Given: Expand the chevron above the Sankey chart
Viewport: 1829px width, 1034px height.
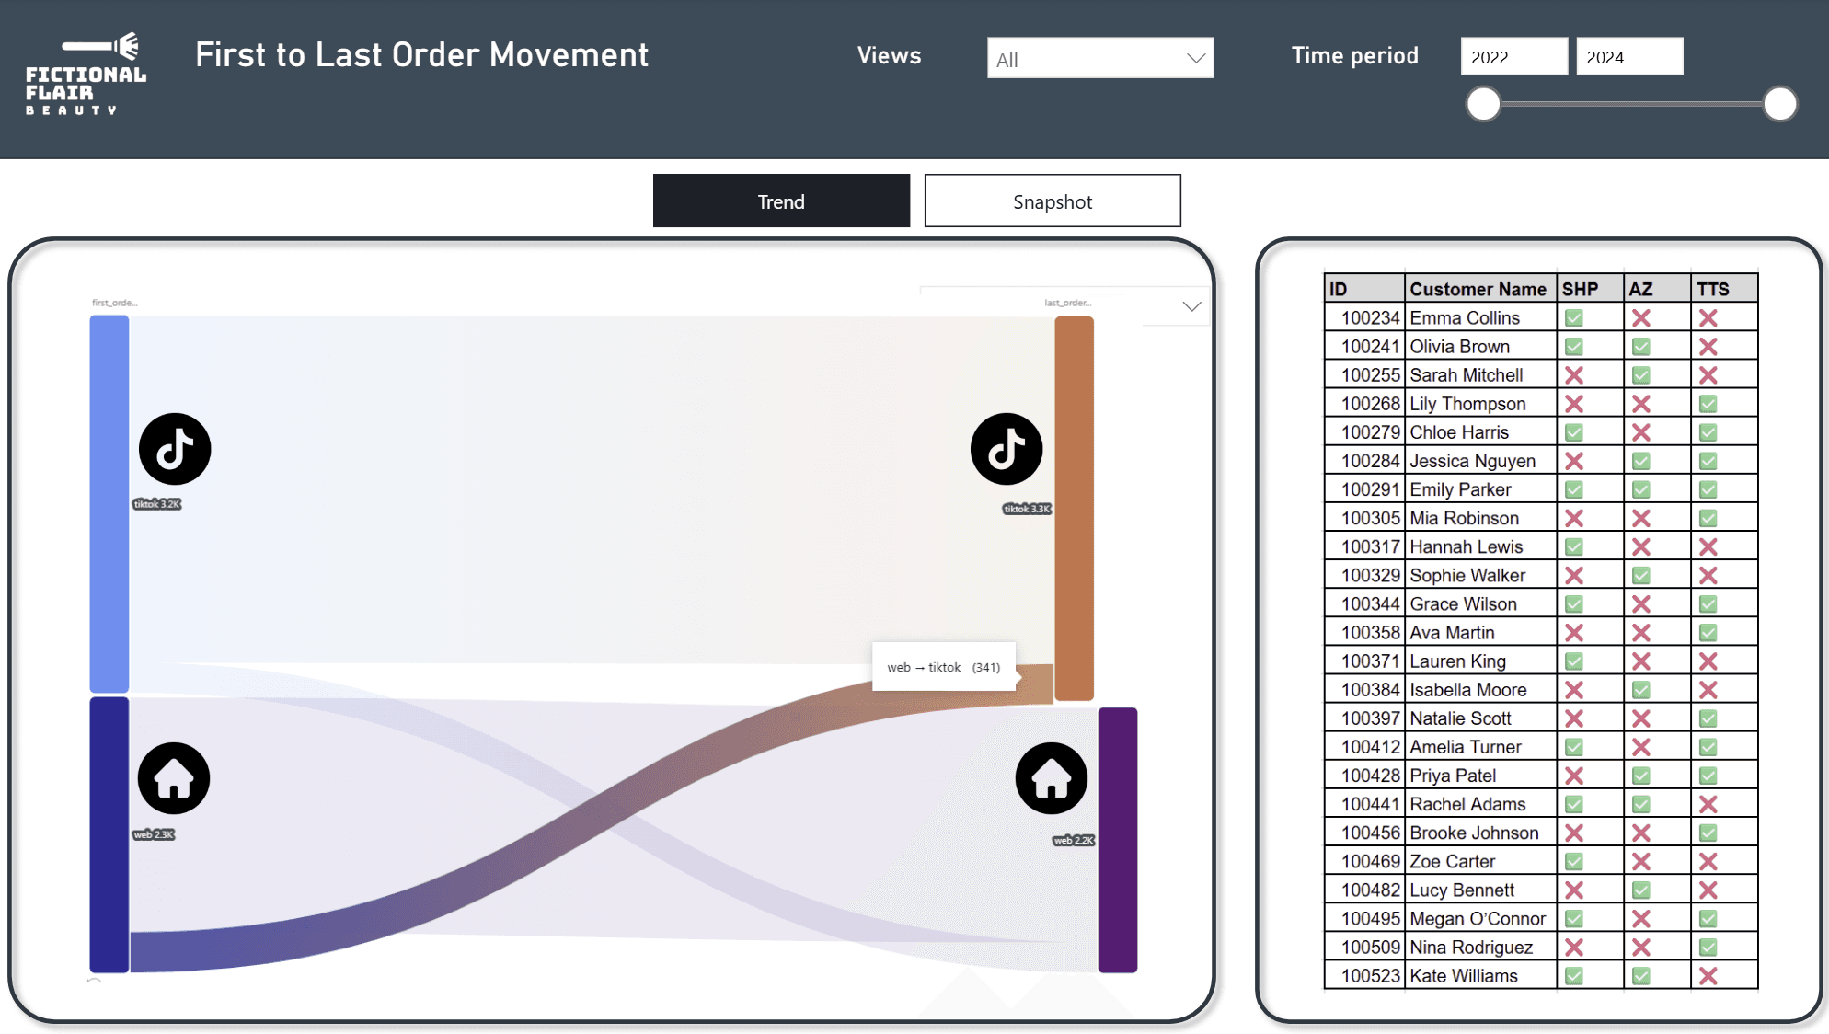Looking at the screenshot, I should [1191, 306].
